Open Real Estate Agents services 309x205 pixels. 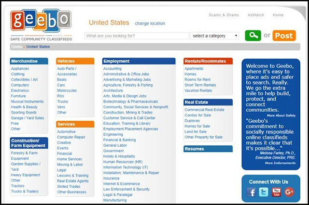[73, 181]
